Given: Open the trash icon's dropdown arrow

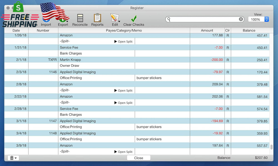Looking at the screenshot, I should pos(15,158).
